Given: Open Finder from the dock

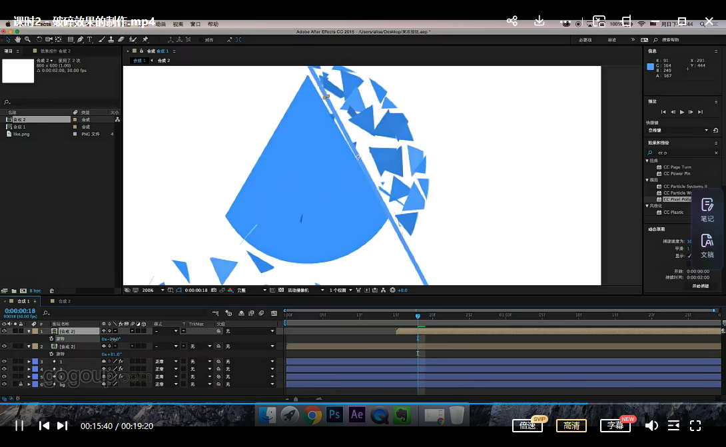Looking at the screenshot, I should point(267,414).
